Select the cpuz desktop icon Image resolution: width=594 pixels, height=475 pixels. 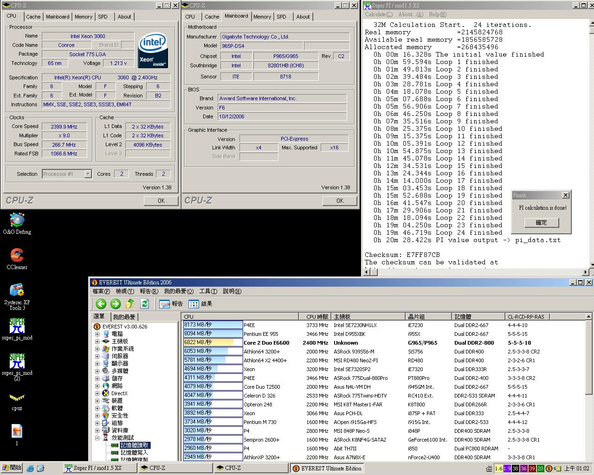pyautogui.click(x=17, y=401)
